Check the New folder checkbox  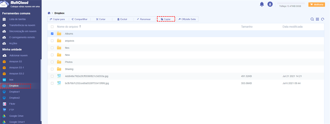[x=52, y=55]
